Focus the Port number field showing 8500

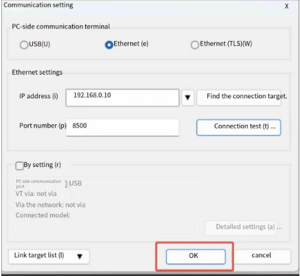(x=122, y=127)
